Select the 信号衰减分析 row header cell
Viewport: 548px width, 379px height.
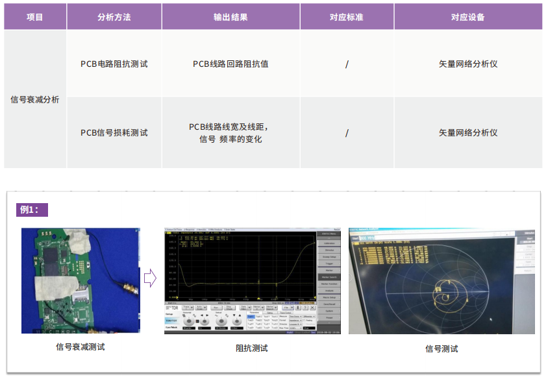35,99
